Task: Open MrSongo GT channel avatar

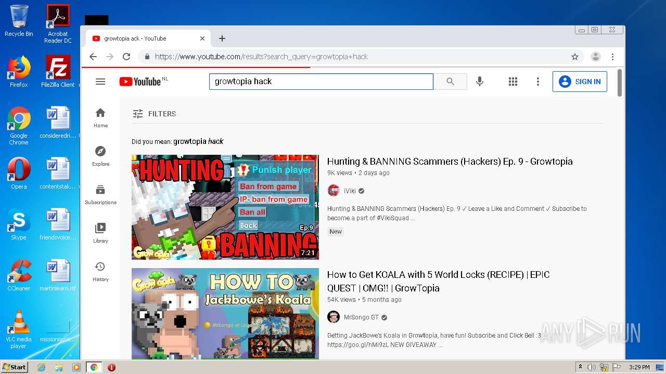Action: click(334, 317)
